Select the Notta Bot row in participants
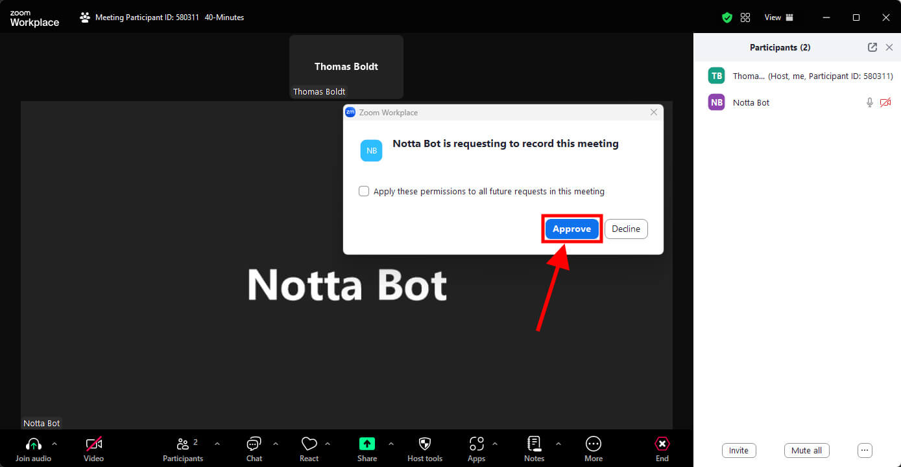The image size is (901, 467). (797, 102)
